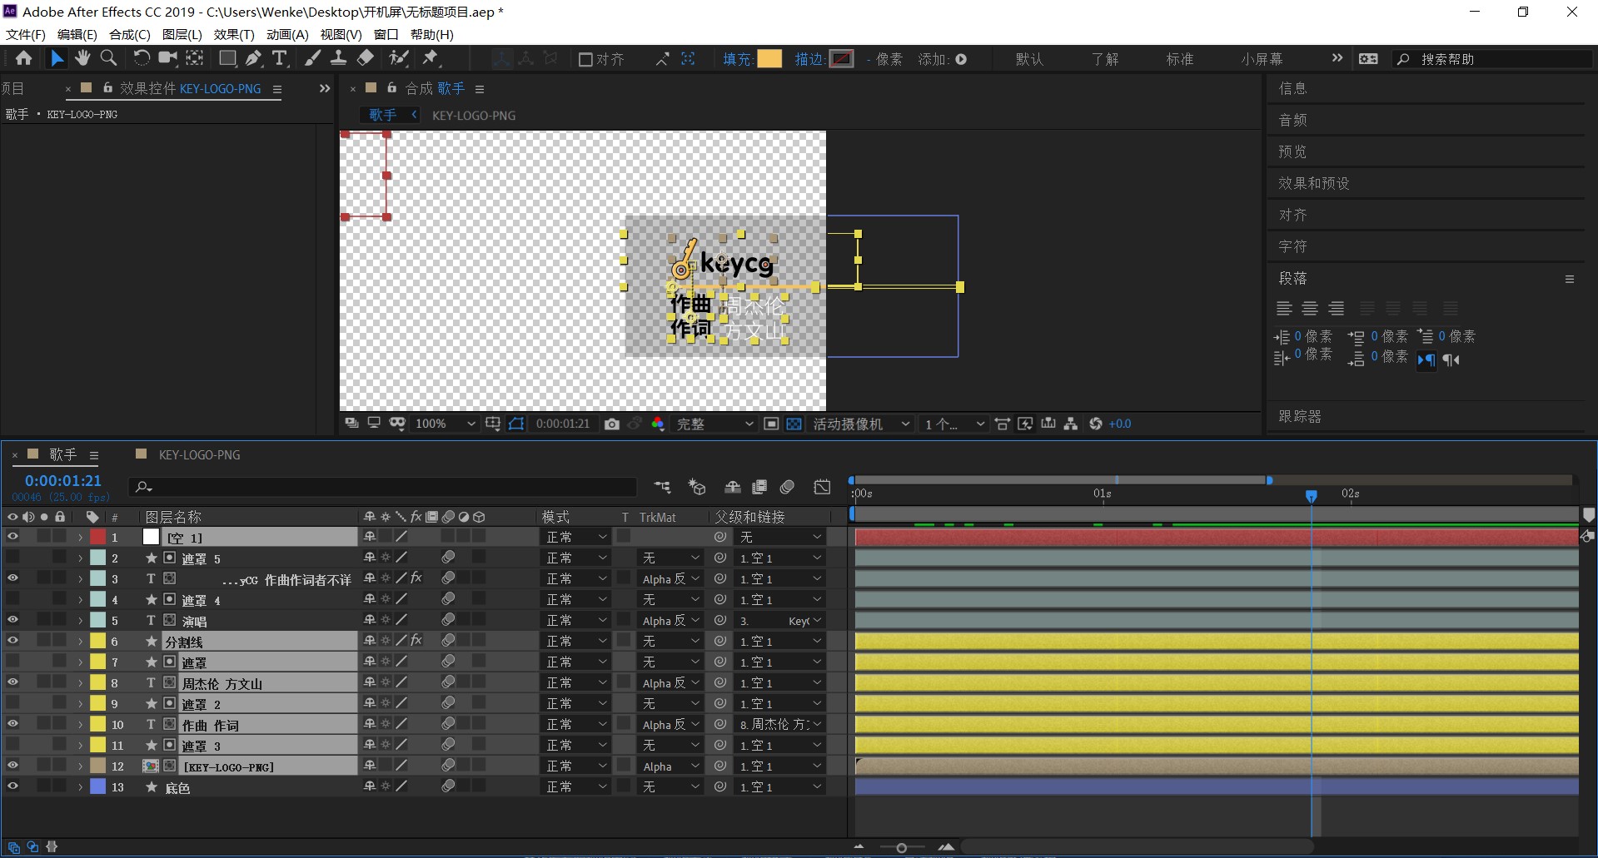Viewport: 1598px width, 858px height.
Task: Open the 文件(F) menu
Action: point(26,34)
